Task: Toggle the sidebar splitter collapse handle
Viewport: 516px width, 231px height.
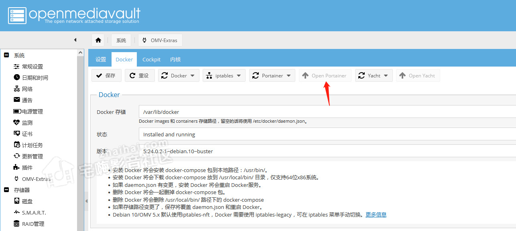Action: 86,201
